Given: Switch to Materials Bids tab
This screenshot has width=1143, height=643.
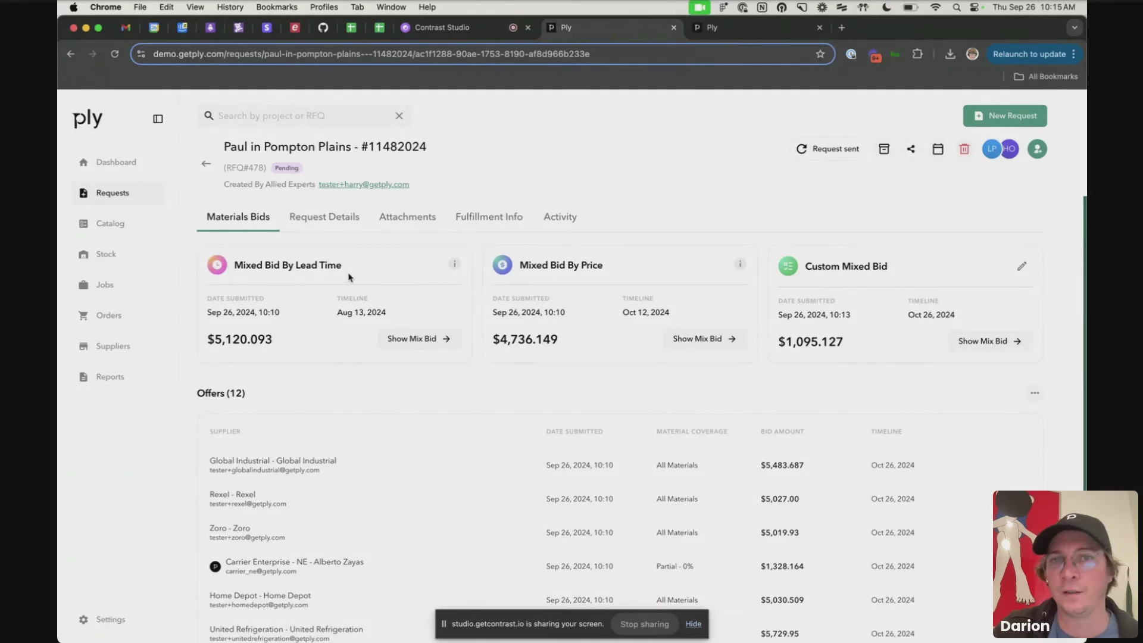Looking at the screenshot, I should coord(238,217).
